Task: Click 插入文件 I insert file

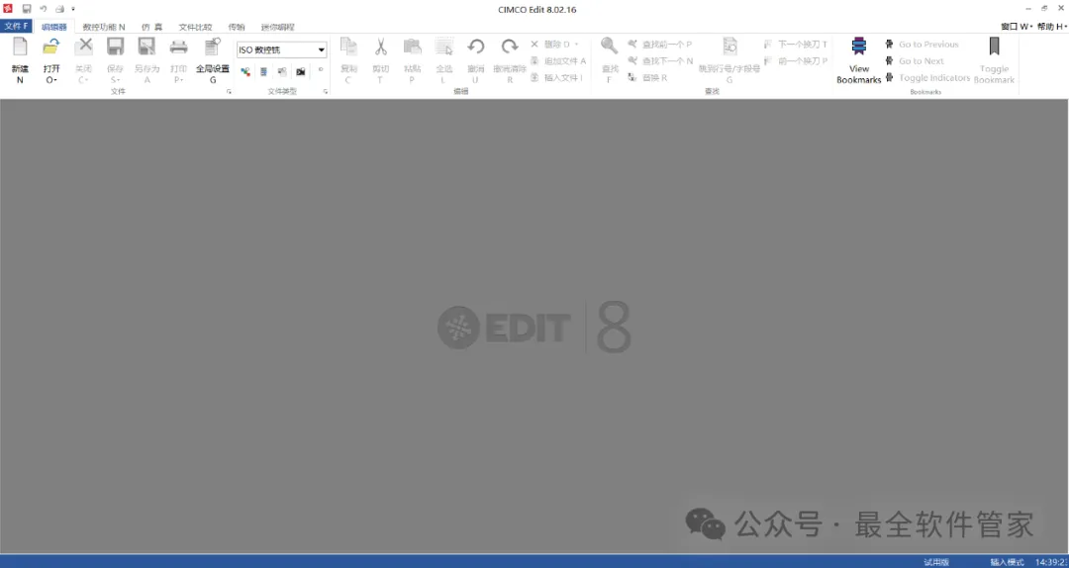Action: 556,78
